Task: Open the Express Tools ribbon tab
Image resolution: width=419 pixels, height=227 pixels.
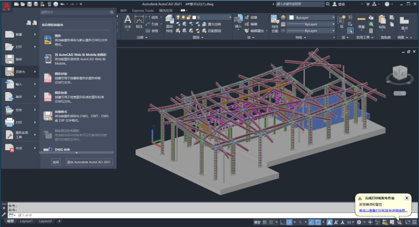Action: click(x=143, y=11)
